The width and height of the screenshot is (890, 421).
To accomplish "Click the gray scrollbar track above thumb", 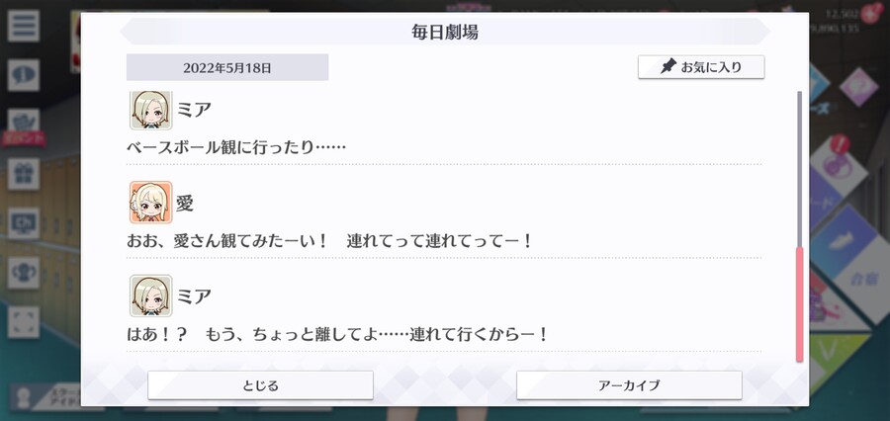I will (800, 169).
